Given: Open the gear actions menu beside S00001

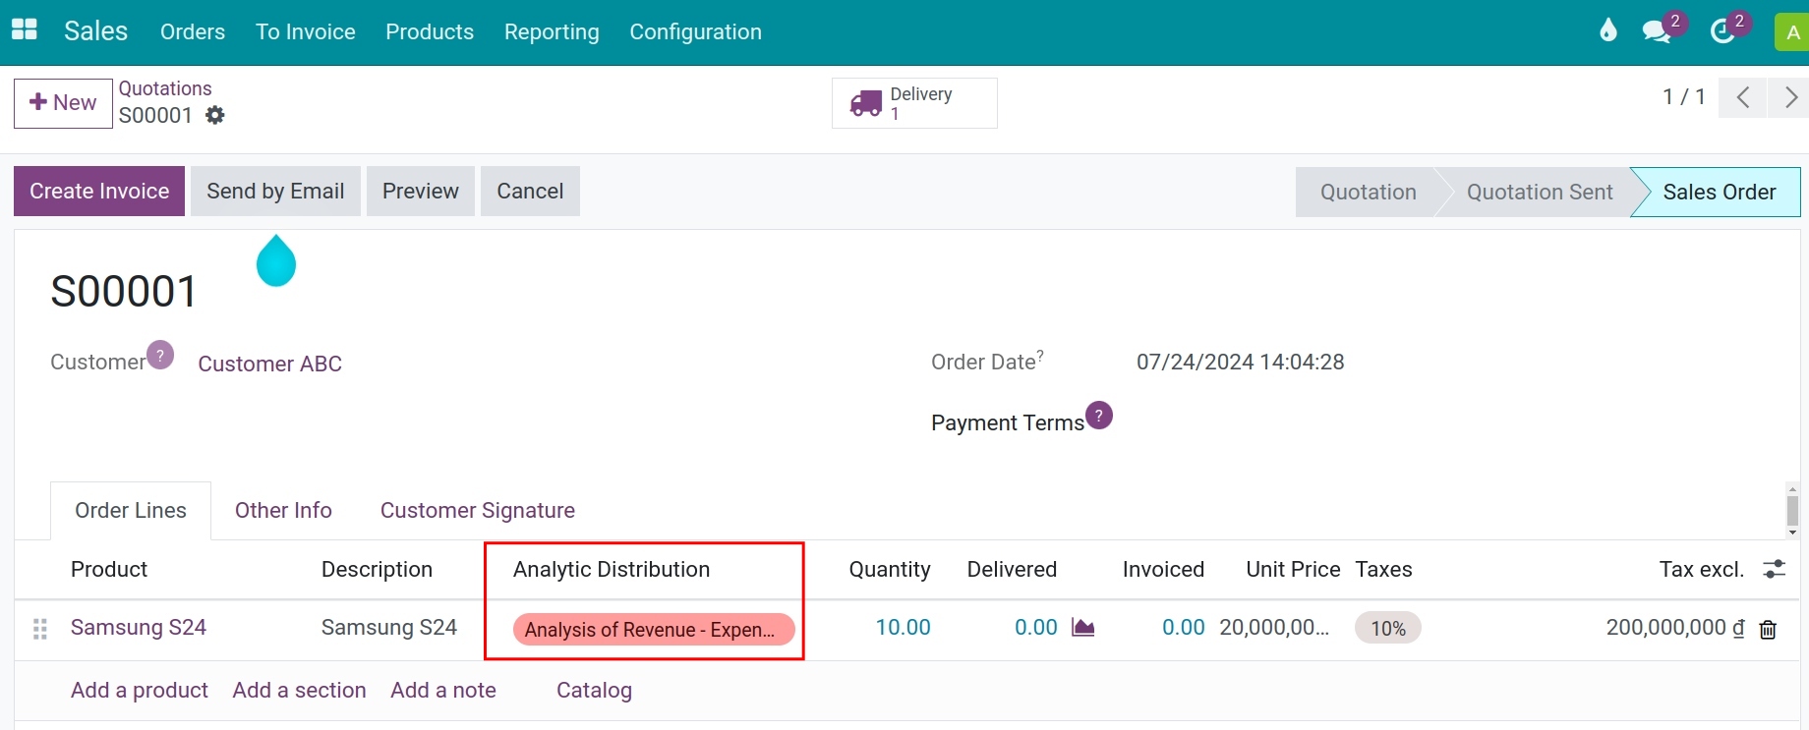Looking at the screenshot, I should 215,115.
